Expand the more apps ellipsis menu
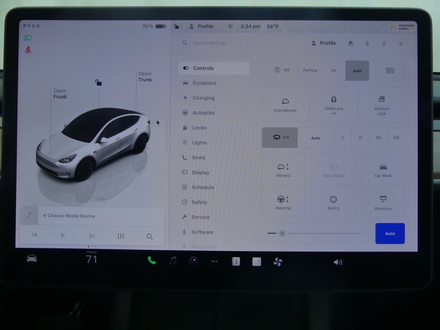The height and width of the screenshot is (330, 440). (215, 261)
